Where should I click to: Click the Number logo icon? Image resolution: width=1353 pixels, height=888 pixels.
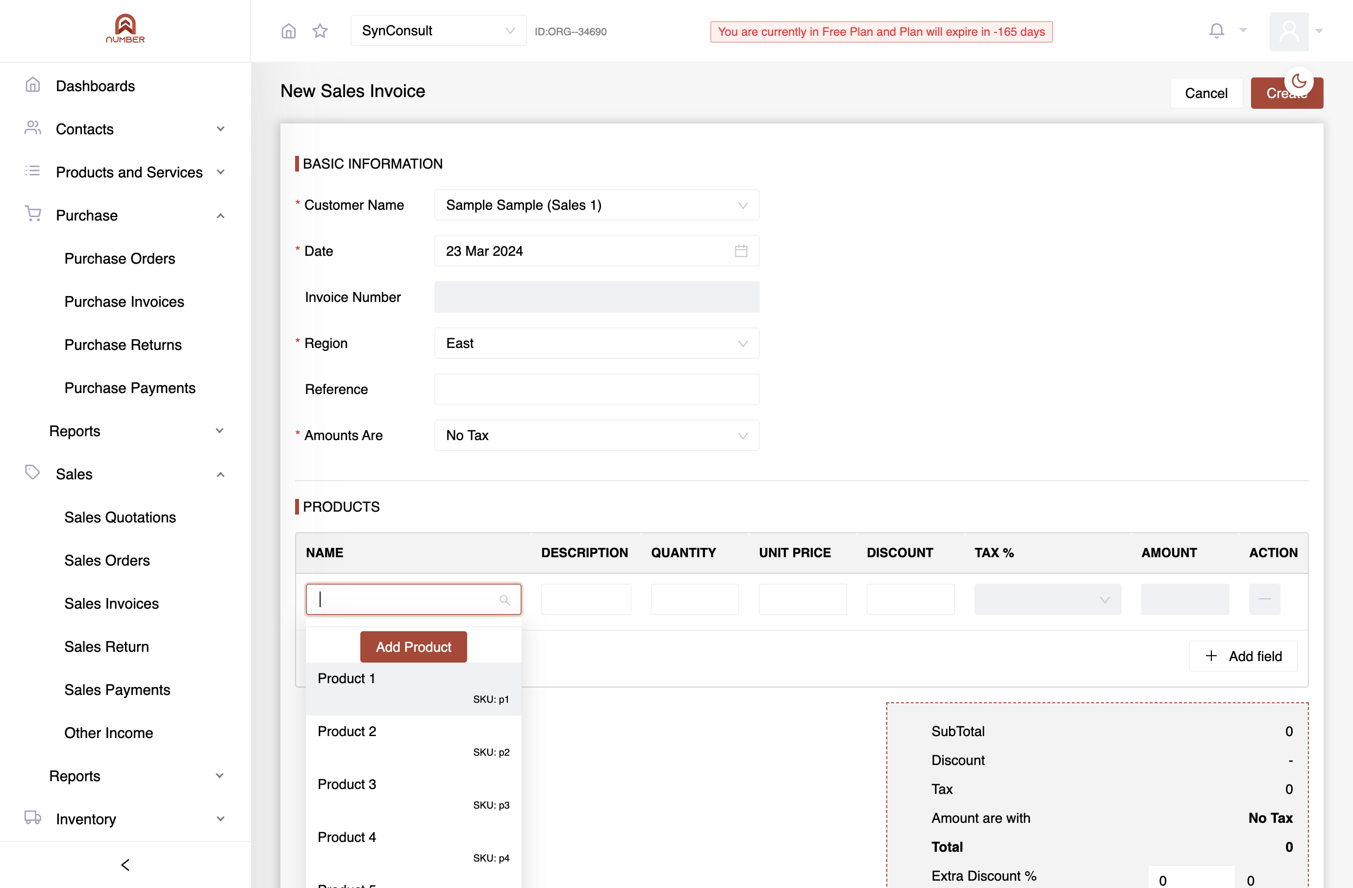(x=125, y=28)
